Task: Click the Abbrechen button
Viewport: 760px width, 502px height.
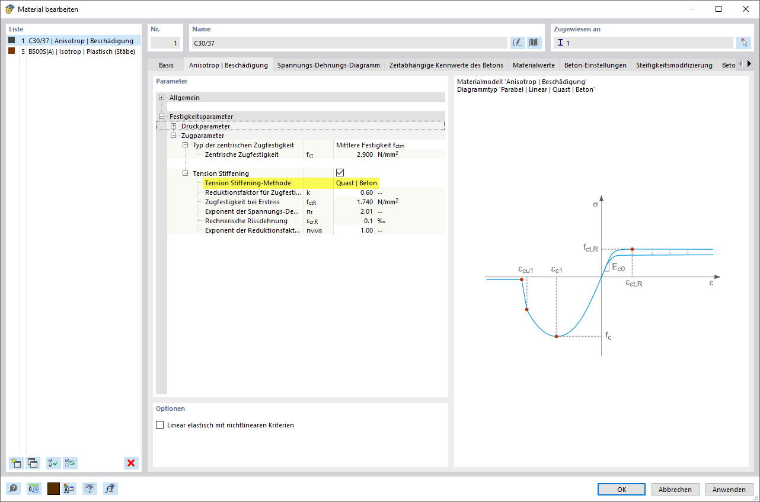Action: (675, 490)
